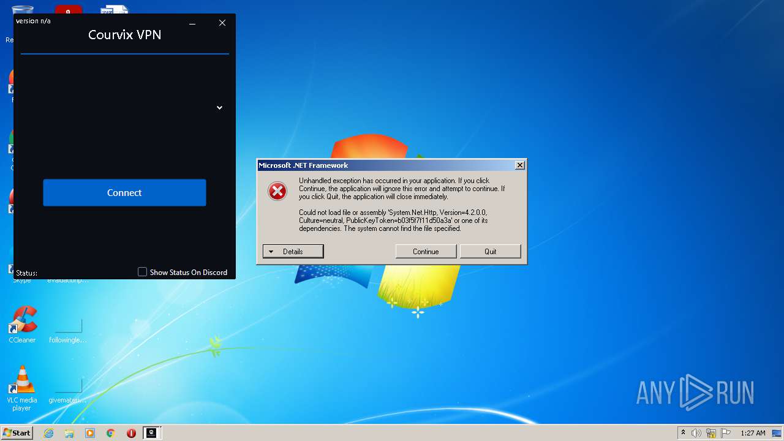Open Internet Explorer from taskbar
Image resolution: width=784 pixels, height=441 pixels.
tap(48, 433)
